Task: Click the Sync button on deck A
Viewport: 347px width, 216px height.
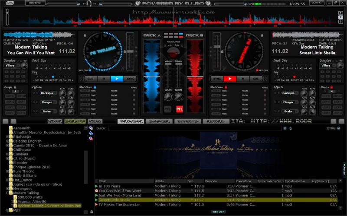Action: pos(131,79)
